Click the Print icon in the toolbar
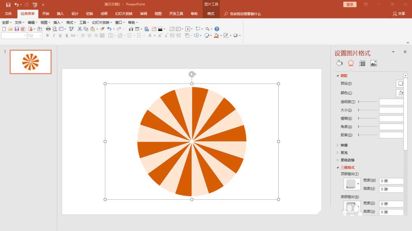412x231 pixels. (48, 29)
